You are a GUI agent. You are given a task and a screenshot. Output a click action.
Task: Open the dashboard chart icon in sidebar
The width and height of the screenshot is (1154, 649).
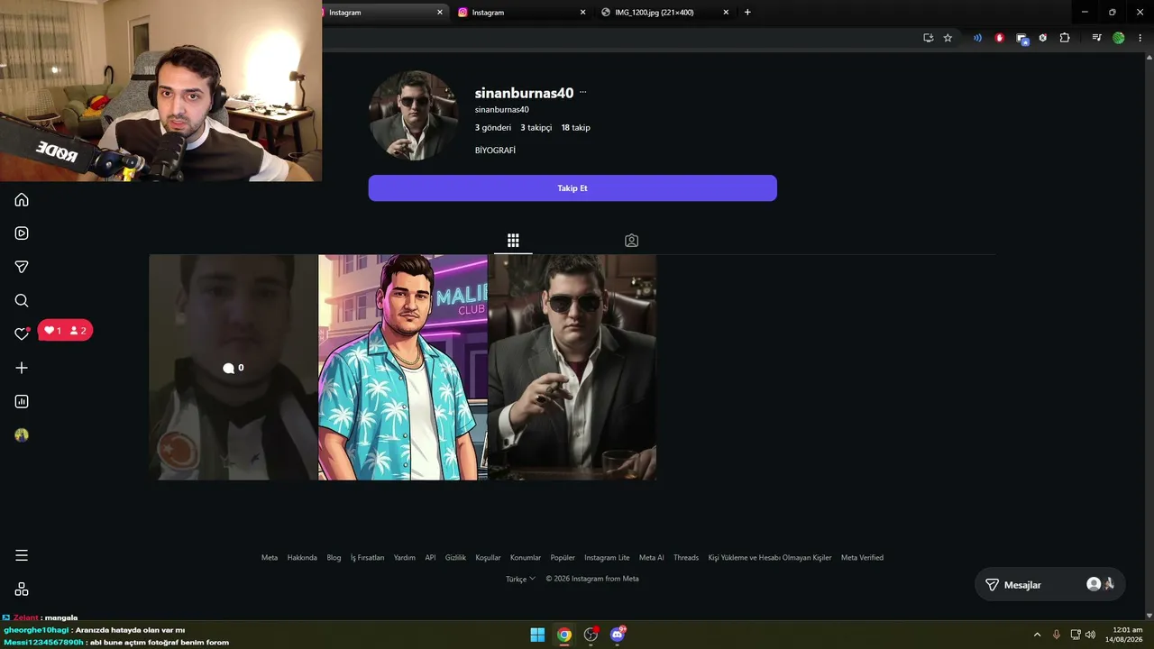pos(22,401)
